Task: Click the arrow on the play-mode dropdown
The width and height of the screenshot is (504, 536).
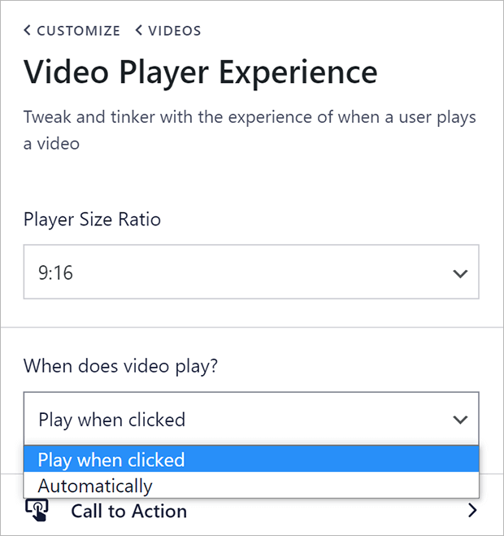Action: [x=460, y=420]
